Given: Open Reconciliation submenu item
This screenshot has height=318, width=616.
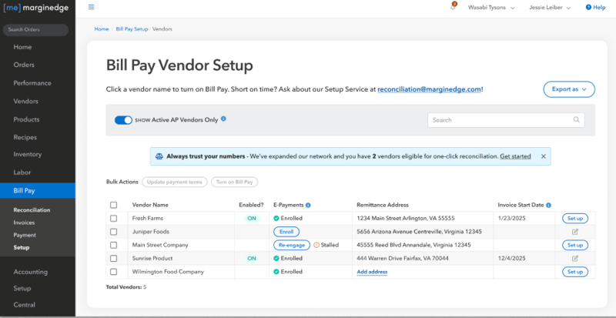Looking at the screenshot, I should (32, 210).
